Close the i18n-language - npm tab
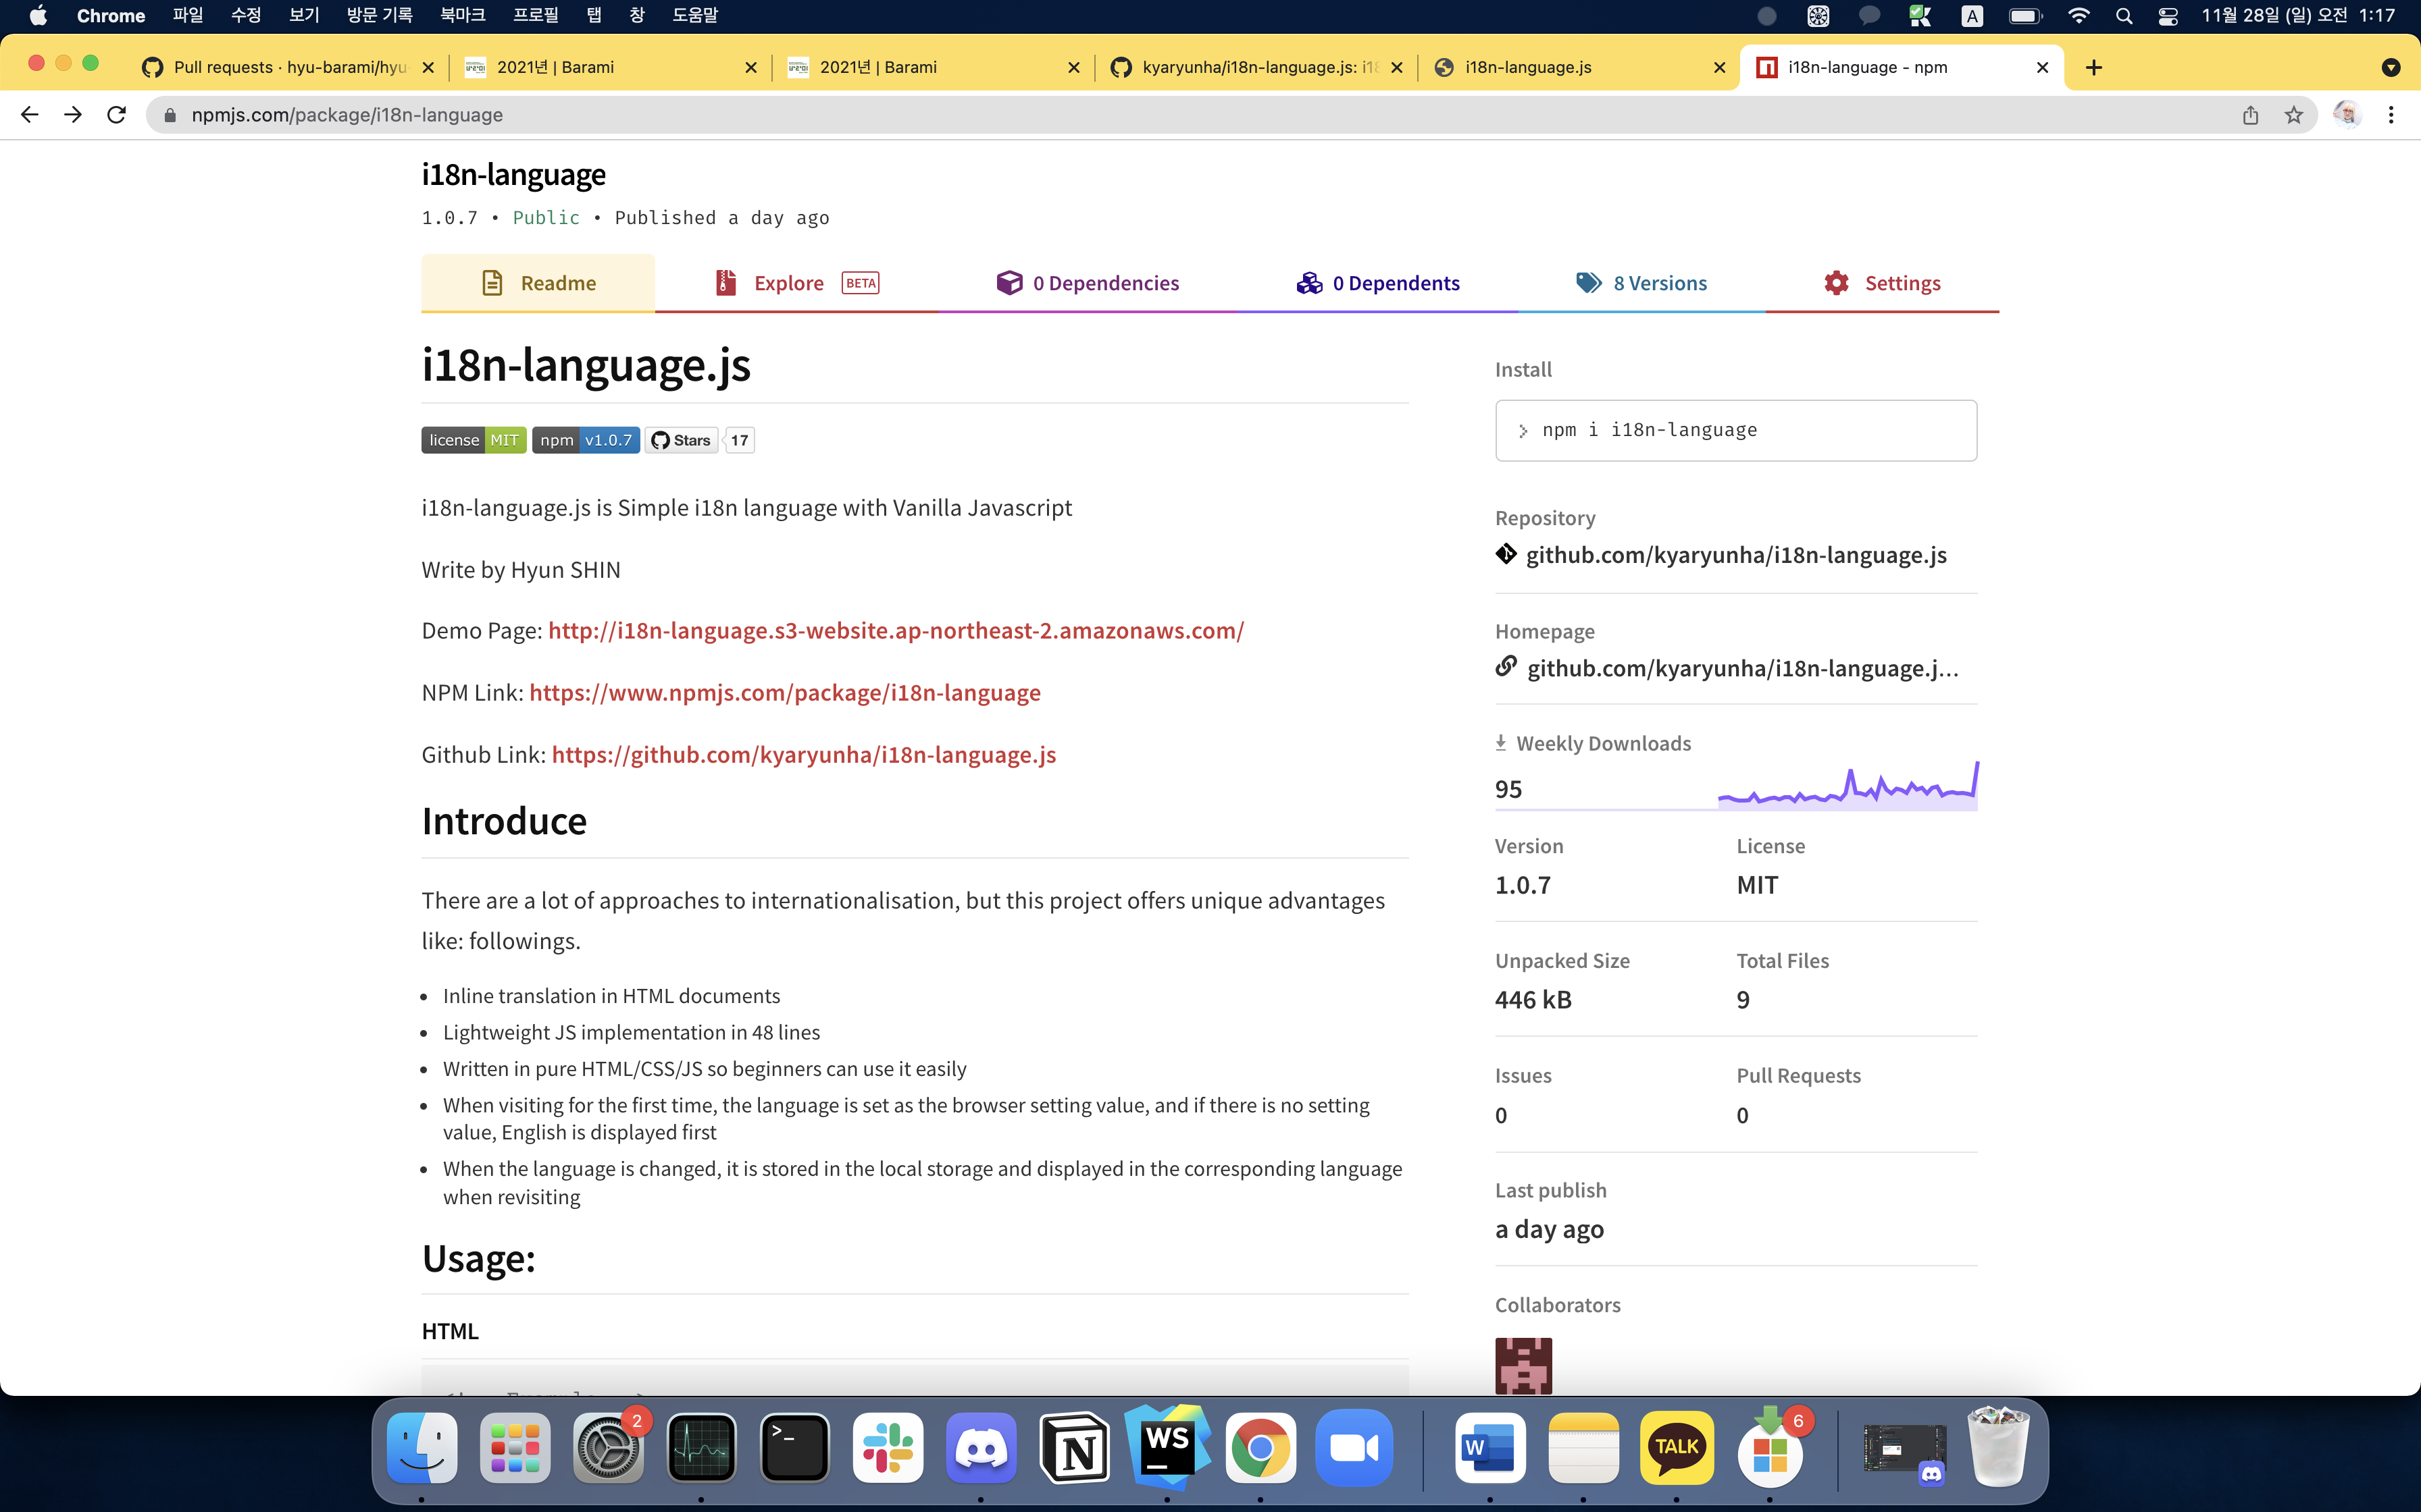2421x1512 pixels. (x=2042, y=67)
